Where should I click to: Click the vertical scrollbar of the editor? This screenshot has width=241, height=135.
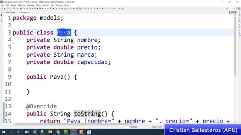tap(235, 46)
